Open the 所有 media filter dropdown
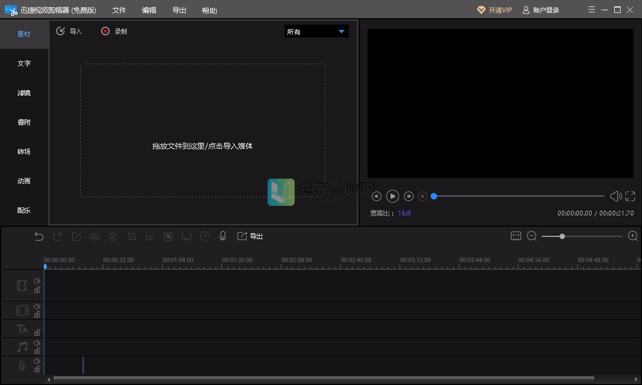Screen dimensions: 642x385 (x=316, y=32)
